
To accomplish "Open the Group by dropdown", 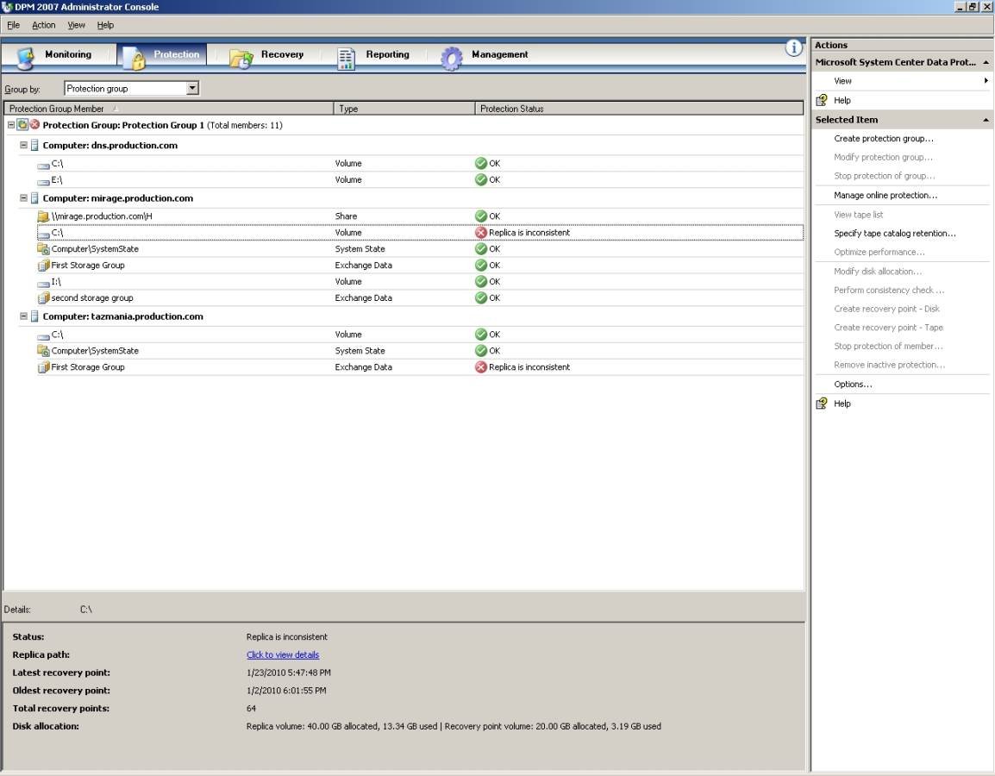I will point(192,88).
